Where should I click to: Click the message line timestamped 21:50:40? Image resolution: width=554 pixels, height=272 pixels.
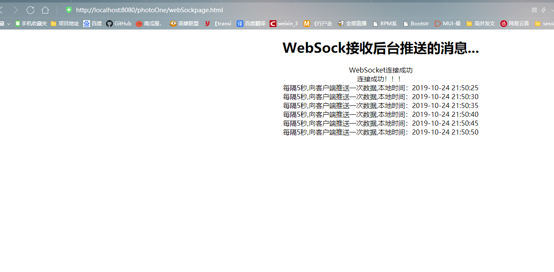(381, 114)
